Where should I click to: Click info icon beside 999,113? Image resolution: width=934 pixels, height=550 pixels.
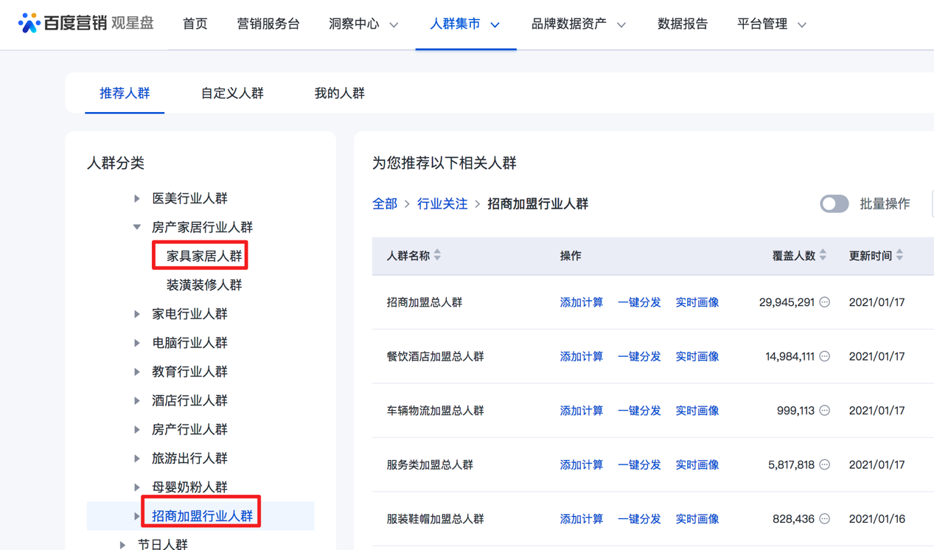click(x=825, y=411)
